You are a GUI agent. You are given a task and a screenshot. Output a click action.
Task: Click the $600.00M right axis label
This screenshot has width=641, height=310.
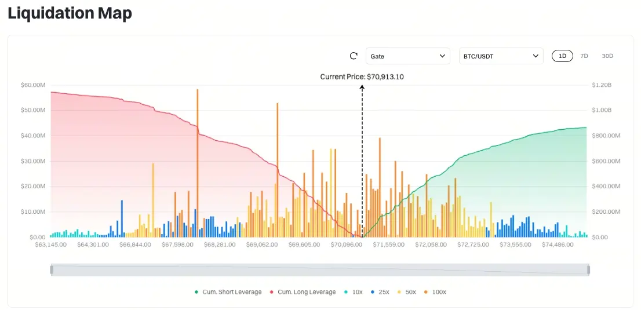pos(606,161)
